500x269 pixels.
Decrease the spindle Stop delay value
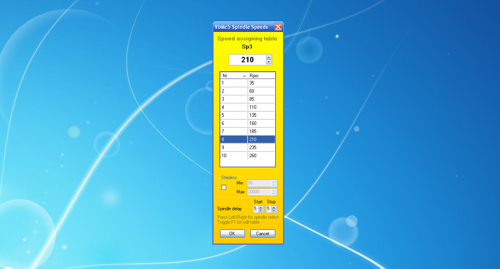274,211
